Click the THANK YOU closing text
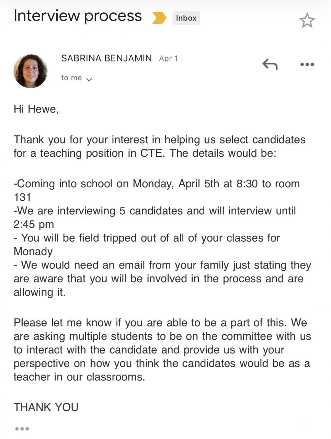This screenshot has width=331, height=439. 46,407
